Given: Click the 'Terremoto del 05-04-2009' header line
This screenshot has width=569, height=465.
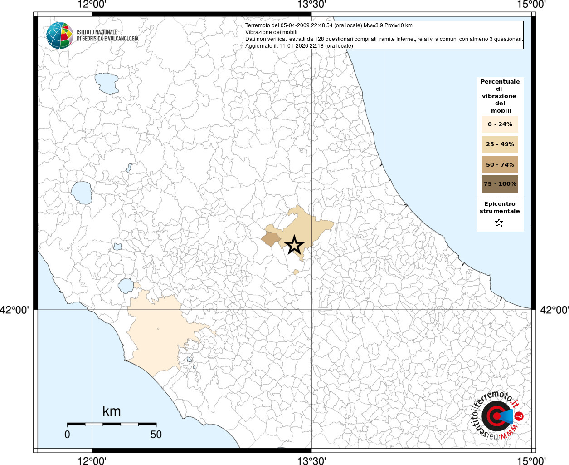Looking at the screenshot, I should click(x=329, y=25).
